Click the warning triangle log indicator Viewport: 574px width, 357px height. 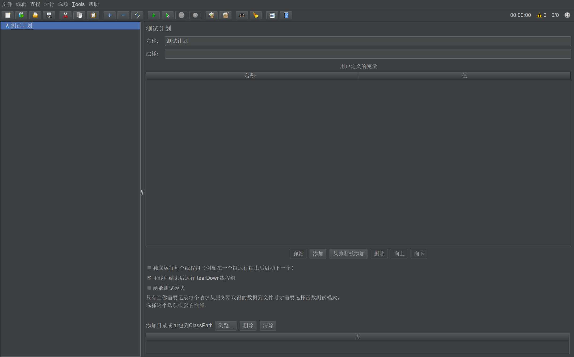pyautogui.click(x=539, y=15)
